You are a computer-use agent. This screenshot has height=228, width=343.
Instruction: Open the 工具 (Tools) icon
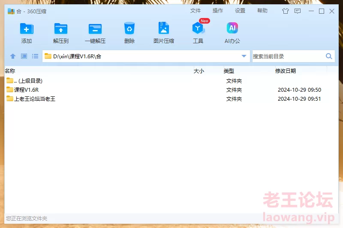(x=198, y=28)
